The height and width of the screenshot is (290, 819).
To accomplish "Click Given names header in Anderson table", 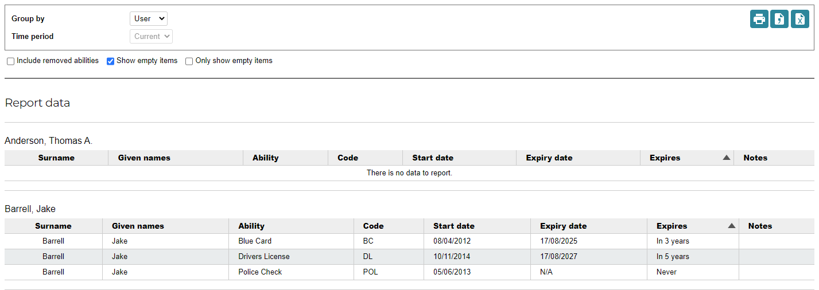I will tap(144, 158).
